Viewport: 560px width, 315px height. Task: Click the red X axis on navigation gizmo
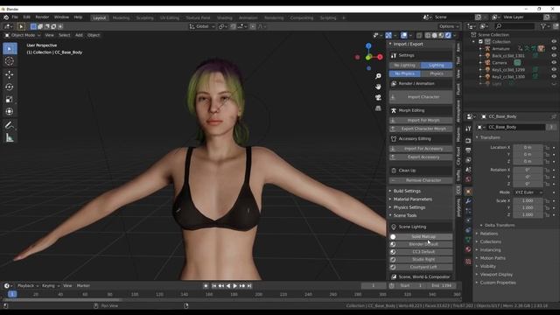point(380,57)
